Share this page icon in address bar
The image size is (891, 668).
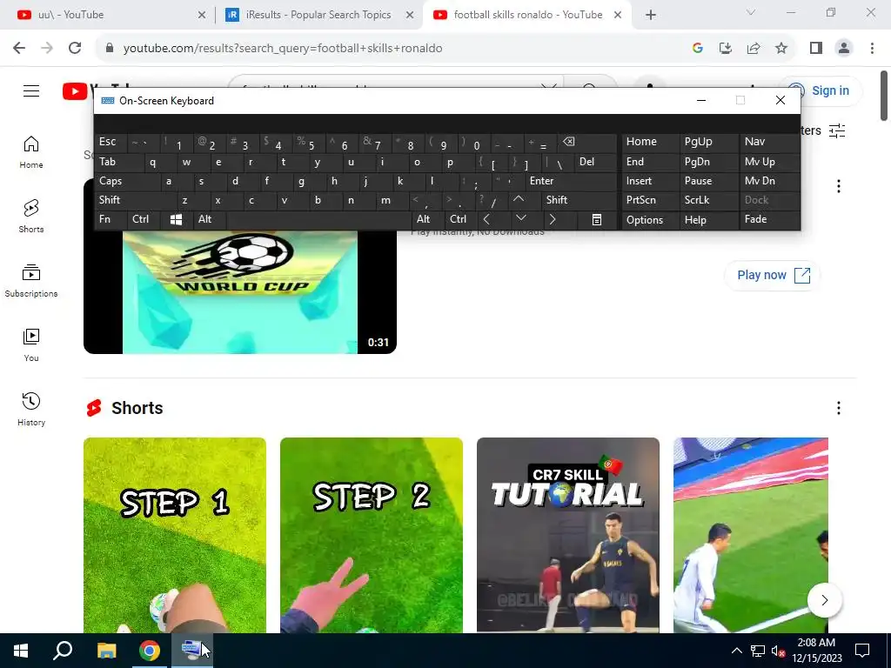754,49
